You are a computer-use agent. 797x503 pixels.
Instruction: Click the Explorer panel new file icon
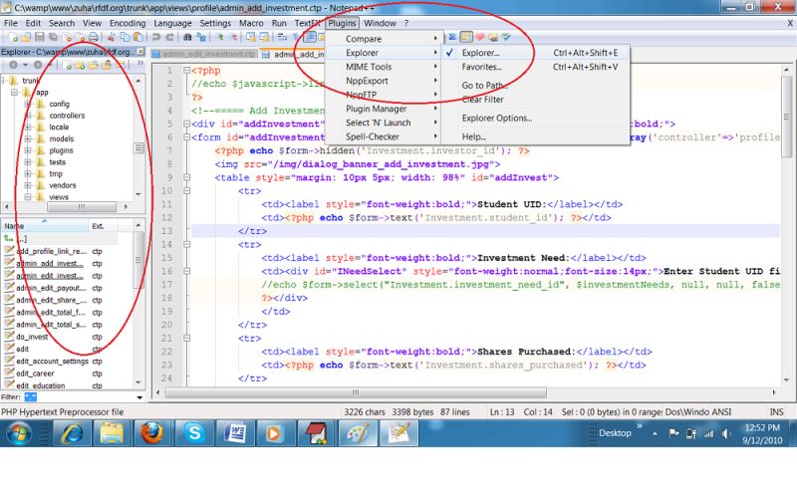[67, 65]
